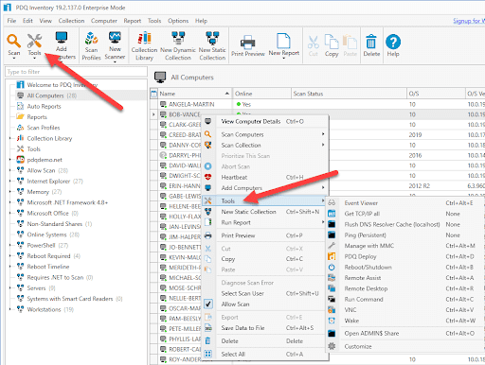The width and height of the screenshot is (485, 365).
Task: Click the Run Command submenu icon
Action: (332, 299)
